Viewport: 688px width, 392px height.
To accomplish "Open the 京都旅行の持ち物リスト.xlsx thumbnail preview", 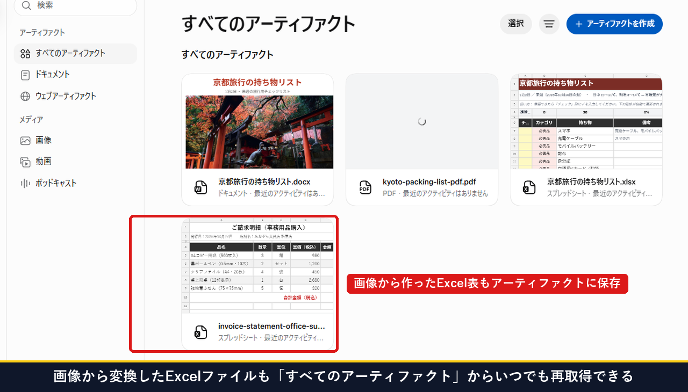I will click(x=586, y=121).
